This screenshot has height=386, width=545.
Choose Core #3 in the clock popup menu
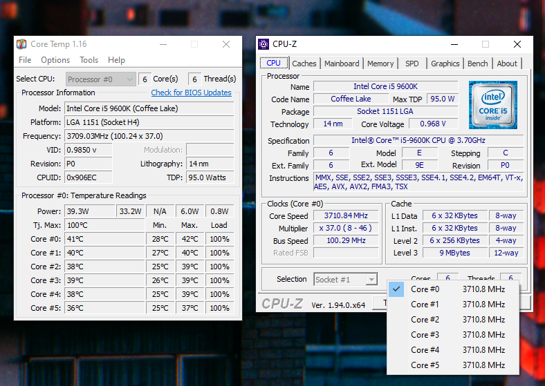click(x=453, y=335)
